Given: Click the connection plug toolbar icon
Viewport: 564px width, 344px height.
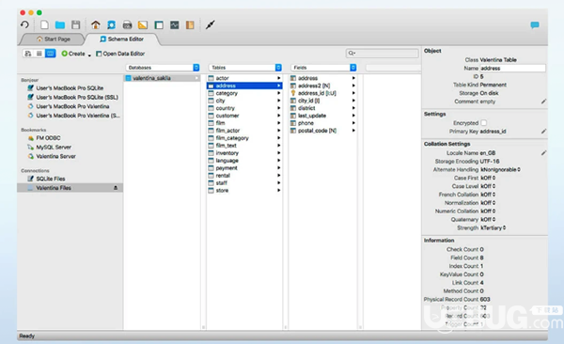Looking at the screenshot, I should 210,24.
